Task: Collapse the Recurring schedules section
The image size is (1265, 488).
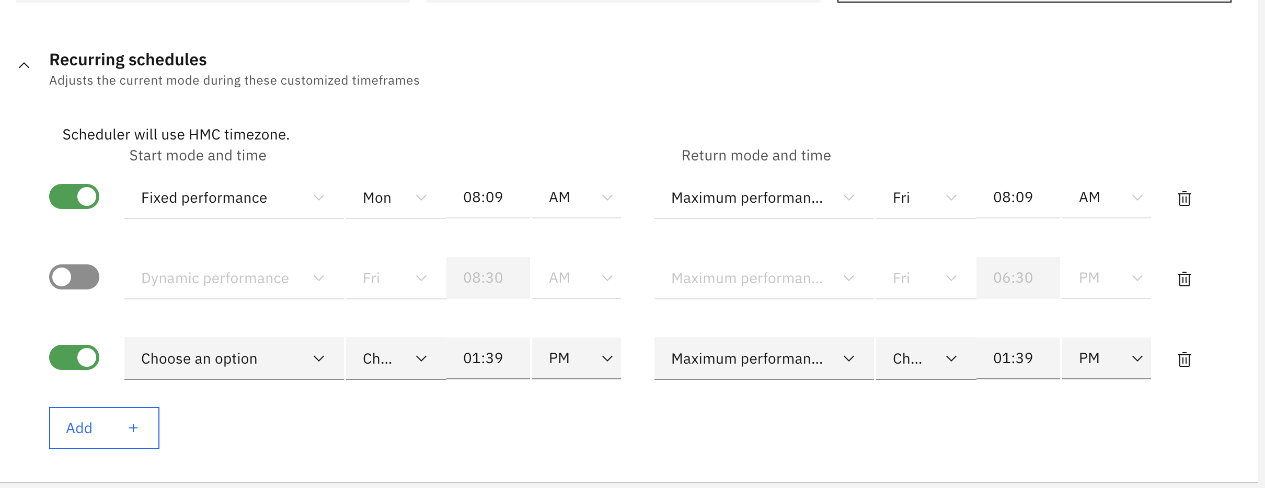Action: pos(25,65)
